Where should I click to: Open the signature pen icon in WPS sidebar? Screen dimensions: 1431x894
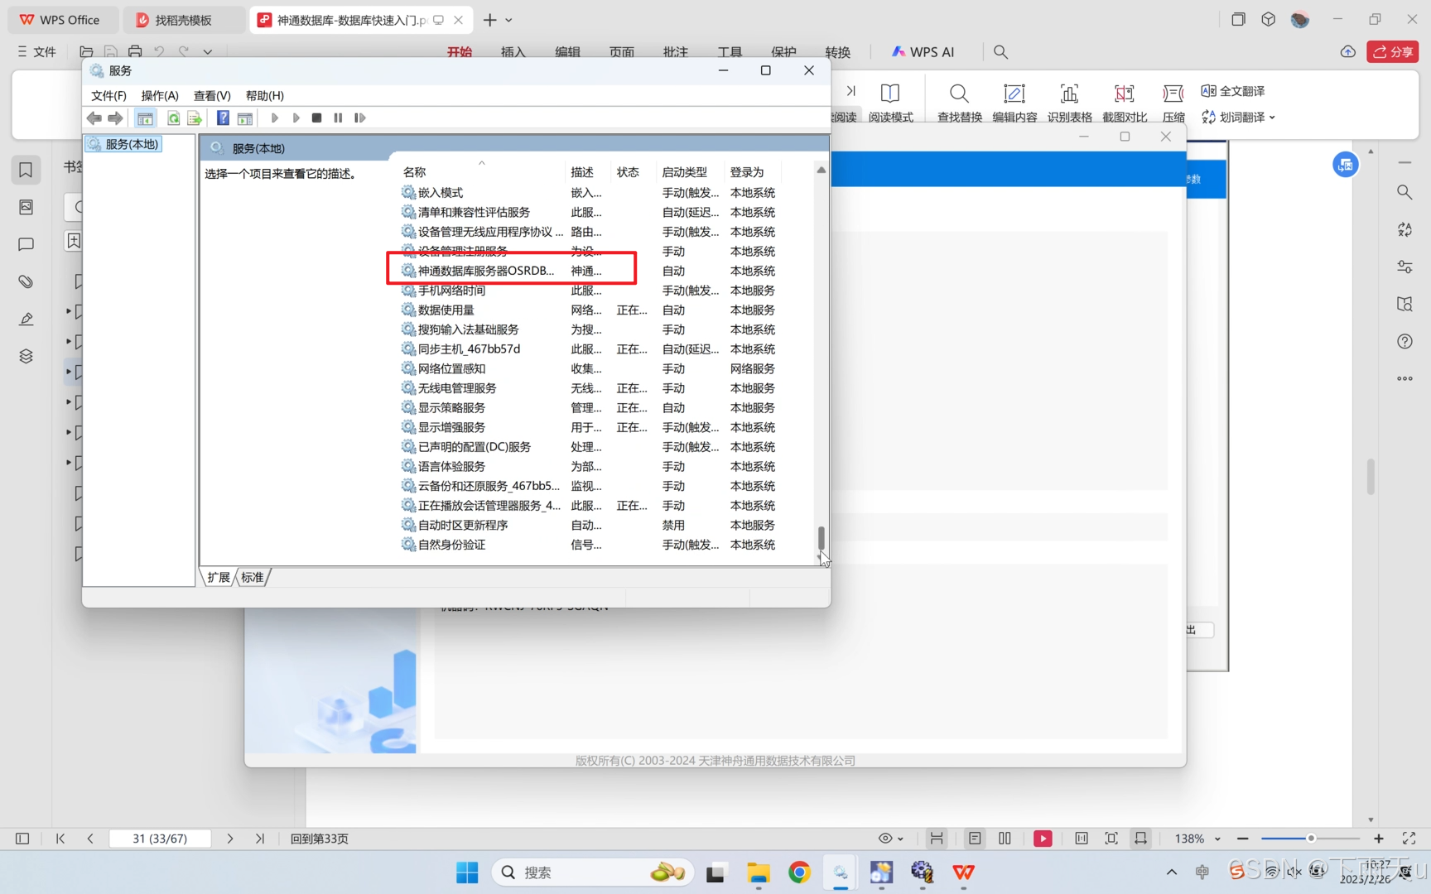(26, 319)
